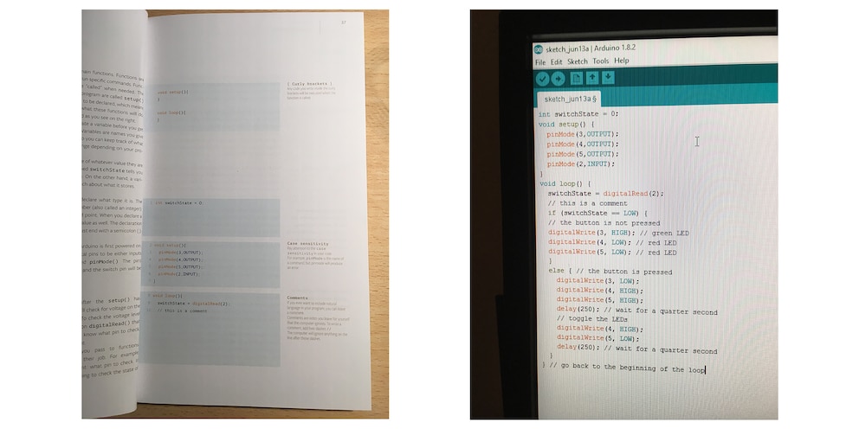859x429 pixels.
Task: Click the 'digitalWrite(4, LOW); // red LED' line
Action: 612,243
